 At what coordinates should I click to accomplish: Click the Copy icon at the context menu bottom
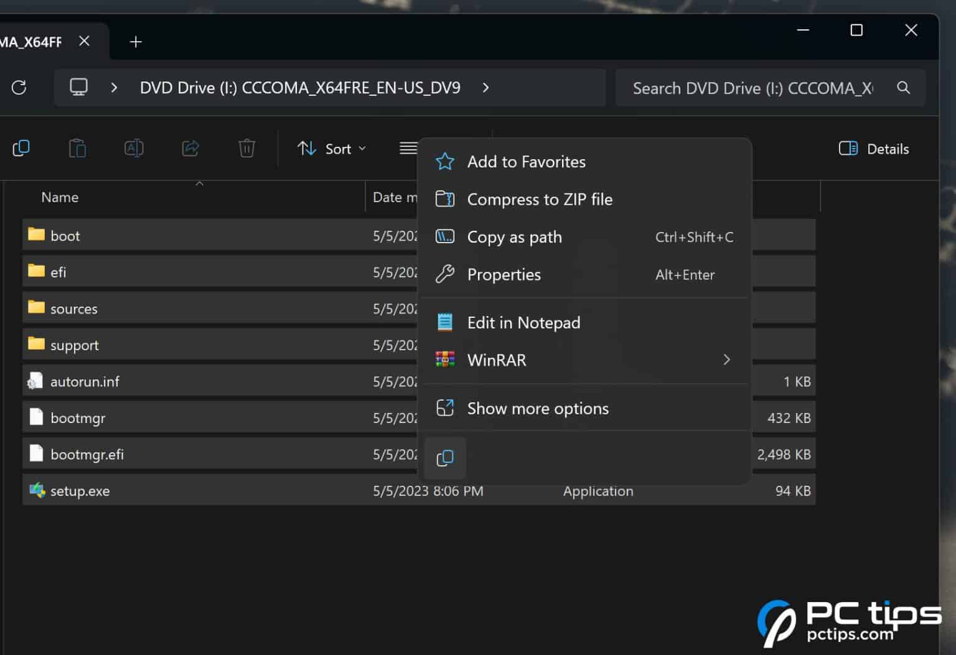tap(445, 458)
